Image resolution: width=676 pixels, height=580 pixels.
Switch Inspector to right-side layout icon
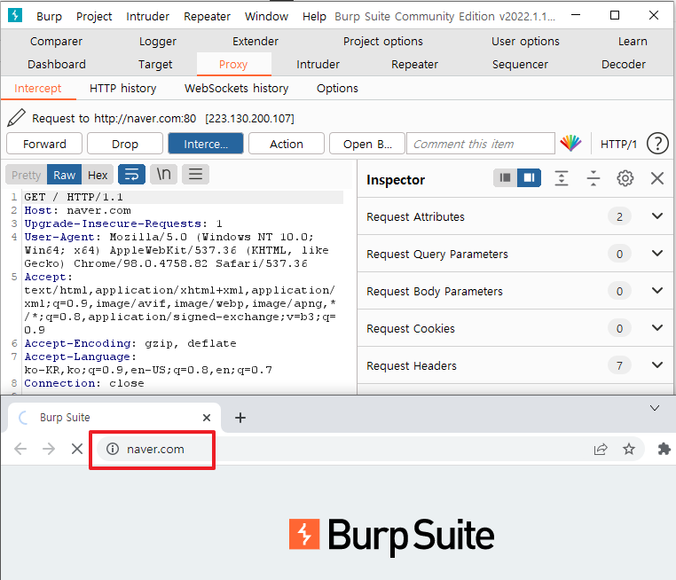529,178
